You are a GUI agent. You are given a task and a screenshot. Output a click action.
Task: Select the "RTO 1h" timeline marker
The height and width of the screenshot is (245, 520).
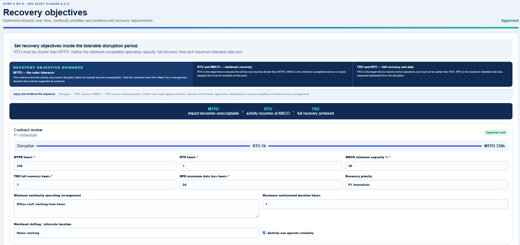click(259, 146)
